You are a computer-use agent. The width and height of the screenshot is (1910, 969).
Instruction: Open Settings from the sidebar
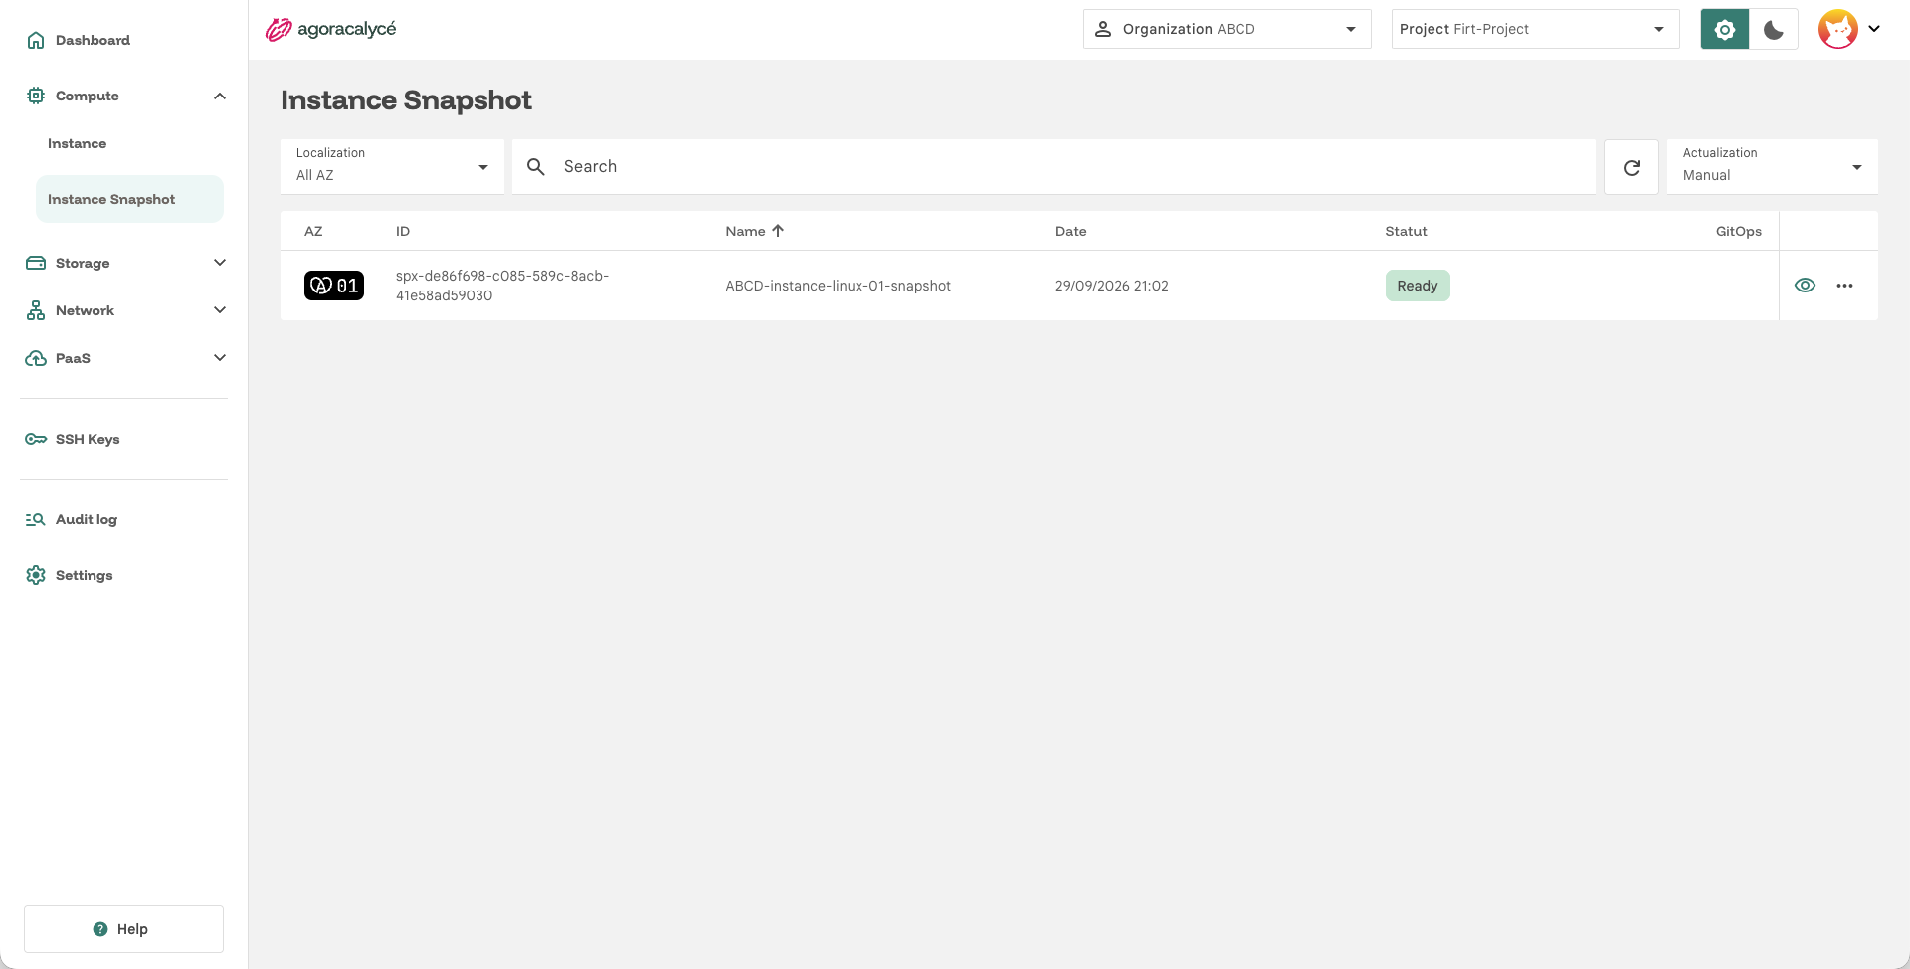(84, 575)
